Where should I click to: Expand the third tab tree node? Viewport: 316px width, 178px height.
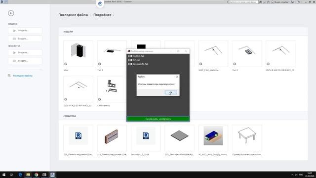129,64
